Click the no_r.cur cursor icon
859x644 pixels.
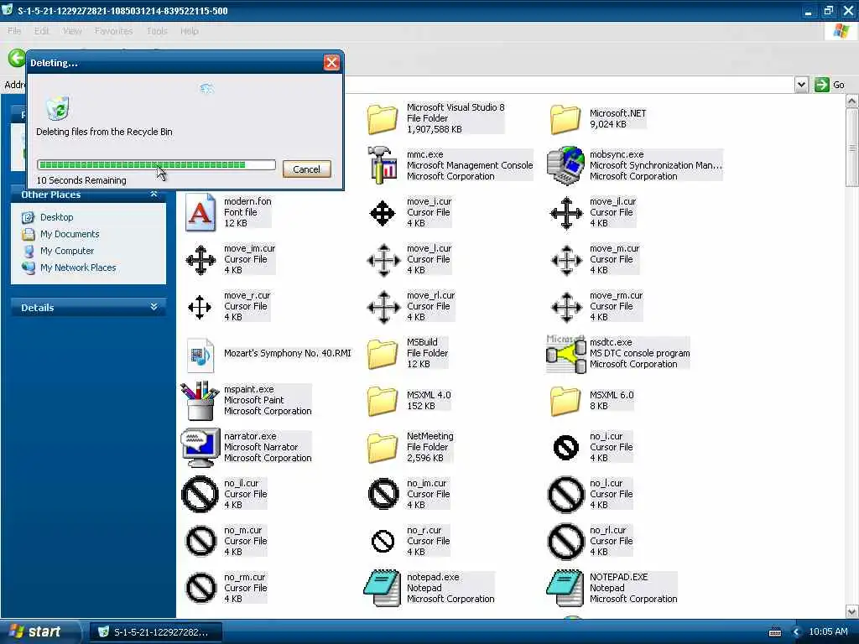tap(383, 541)
